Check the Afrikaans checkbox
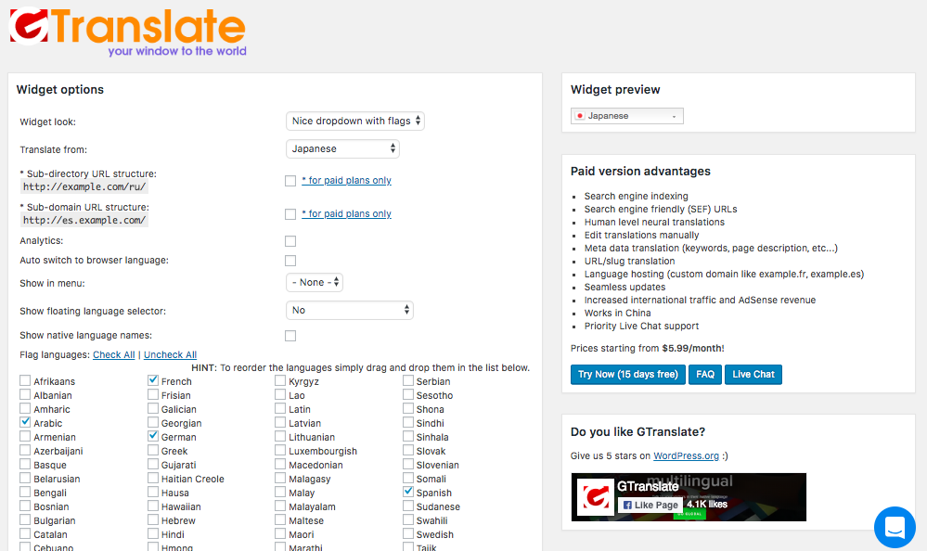 (x=25, y=380)
